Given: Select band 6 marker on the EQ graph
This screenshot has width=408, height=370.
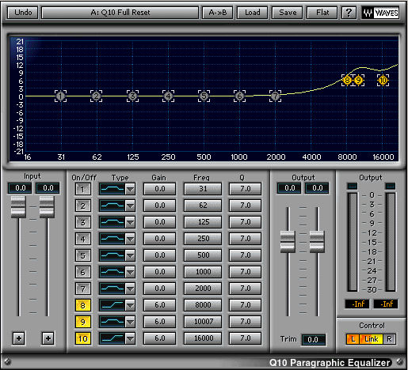Looking at the screenshot, I should (x=239, y=96).
